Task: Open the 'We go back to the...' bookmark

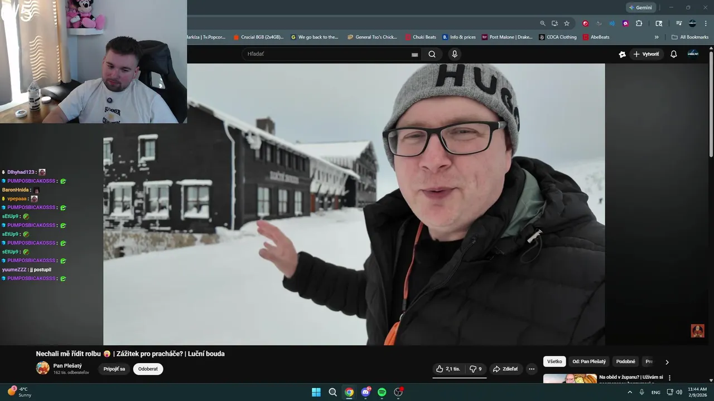Action: tap(315, 37)
